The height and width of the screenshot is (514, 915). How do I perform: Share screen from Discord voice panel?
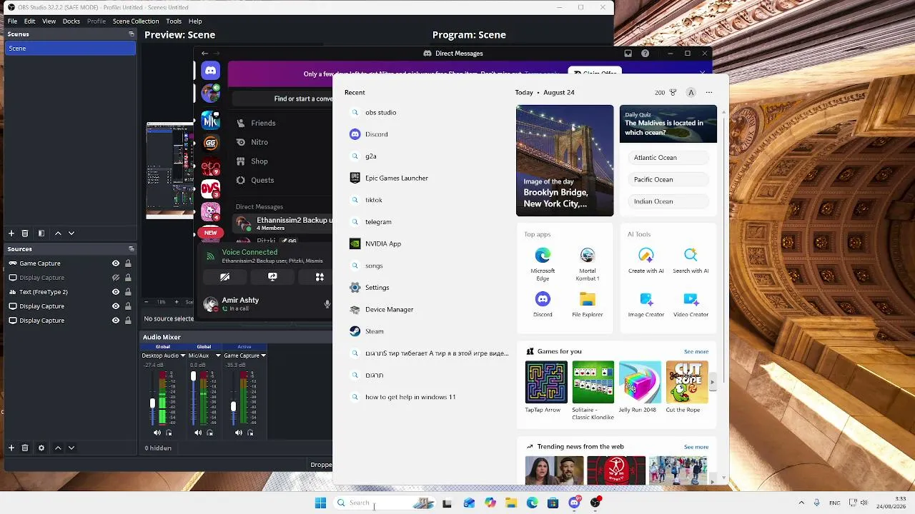(272, 277)
